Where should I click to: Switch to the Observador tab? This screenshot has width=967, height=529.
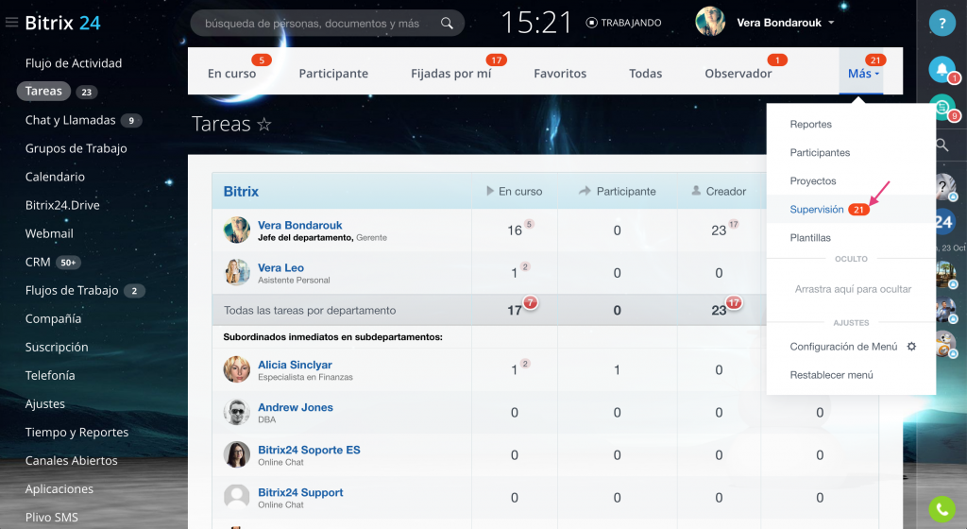738,74
